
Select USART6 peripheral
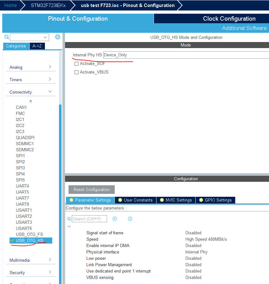point(24,228)
